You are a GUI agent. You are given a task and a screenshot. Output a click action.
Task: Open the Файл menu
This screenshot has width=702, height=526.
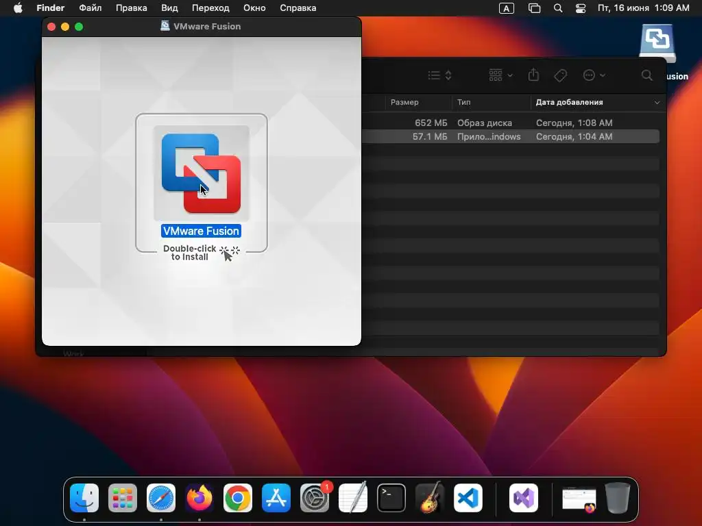click(90, 8)
